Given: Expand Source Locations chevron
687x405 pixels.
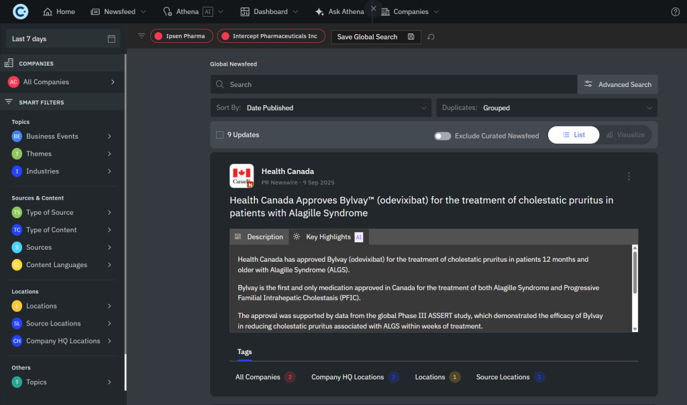Looking at the screenshot, I should point(109,323).
